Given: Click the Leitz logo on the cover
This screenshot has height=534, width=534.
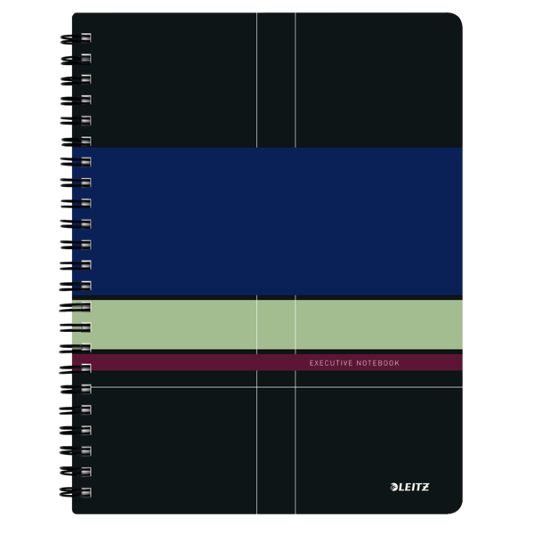Looking at the screenshot, I should click(x=409, y=487).
